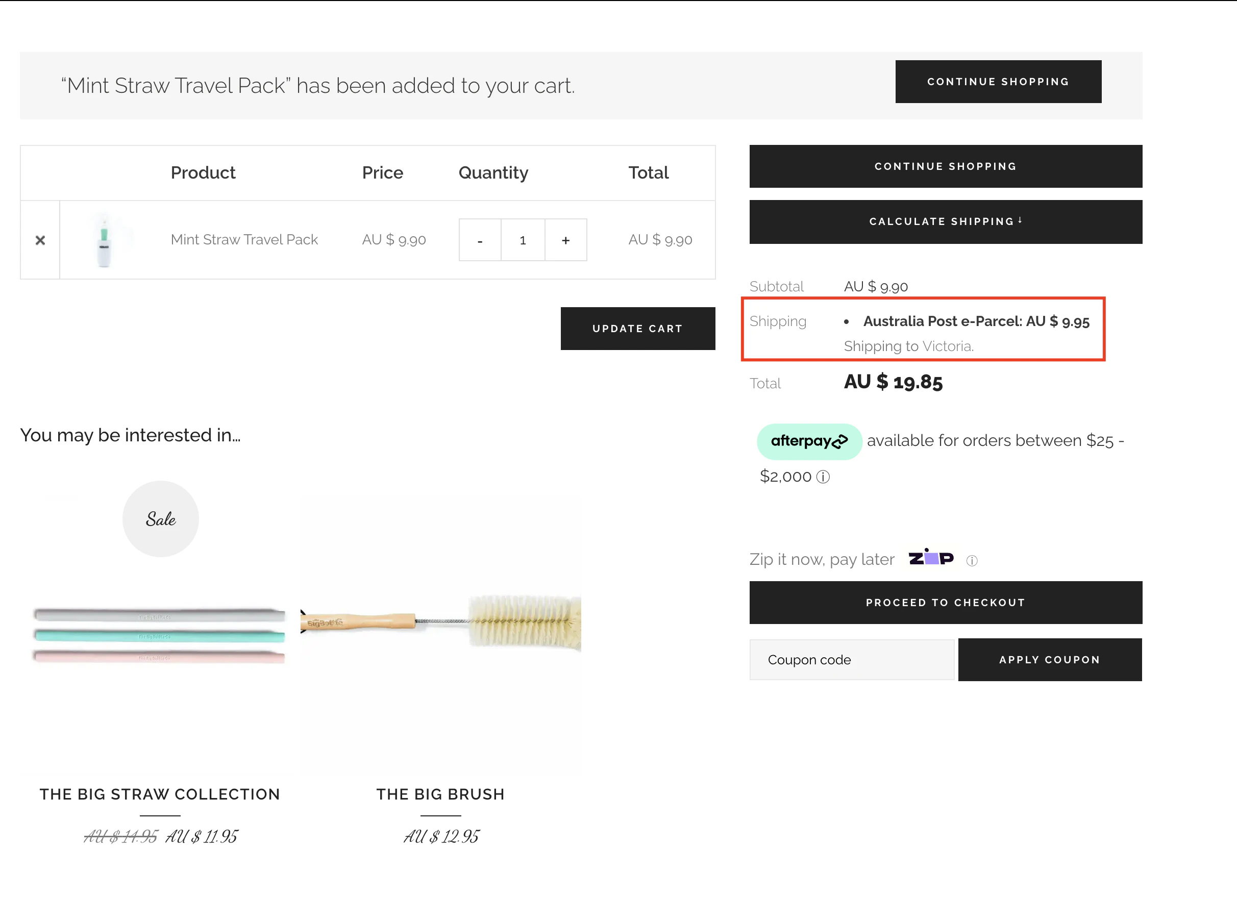The image size is (1237, 897).
Task: Open The Big Straw Collection image
Action: [x=159, y=635]
